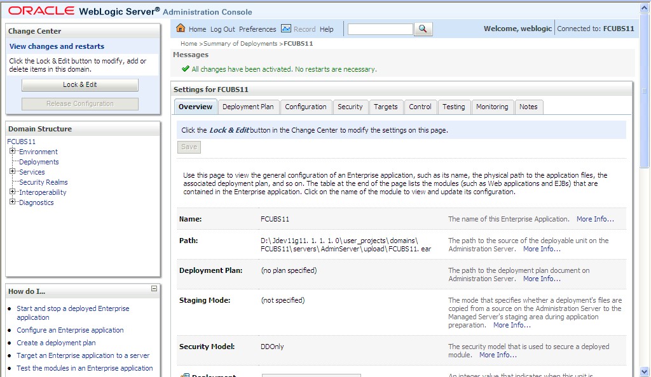Click the Lock & Edit button
Image resolution: width=651 pixels, height=377 pixels.
point(79,85)
